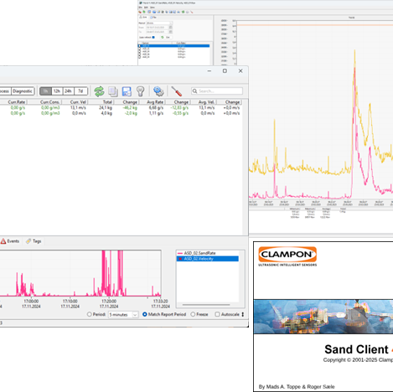Image resolution: width=393 pixels, height=392 pixels.
Task: Toggle checkbox of last sensor row
Action: pyautogui.click(x=140, y=57)
